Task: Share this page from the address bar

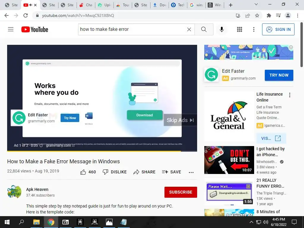Action: click(248, 15)
